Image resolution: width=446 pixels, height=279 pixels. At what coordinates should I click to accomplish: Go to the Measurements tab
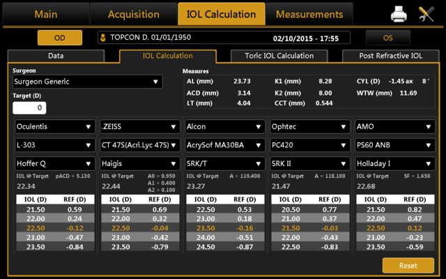click(309, 14)
